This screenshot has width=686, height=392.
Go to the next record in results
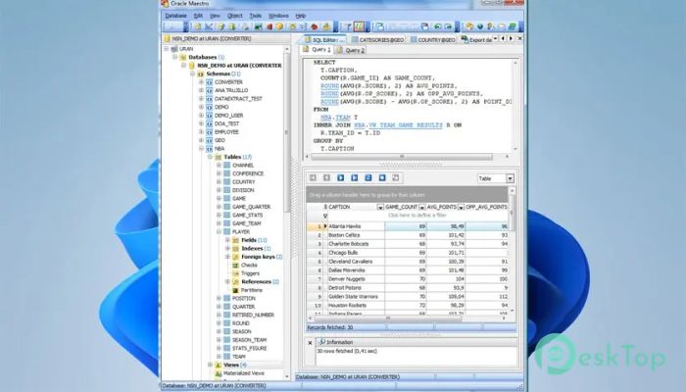340,177
